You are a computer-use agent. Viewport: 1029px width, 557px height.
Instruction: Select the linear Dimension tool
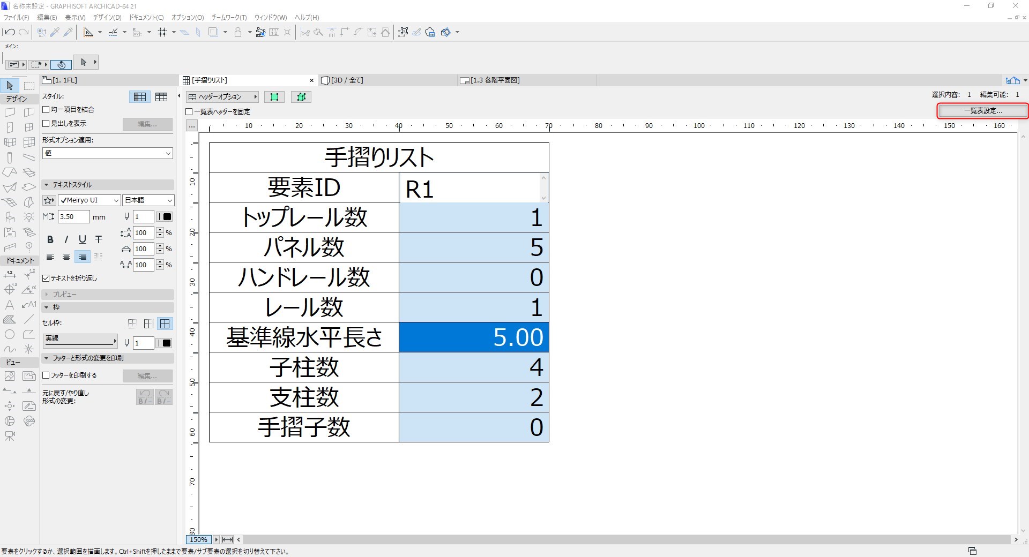coord(10,275)
